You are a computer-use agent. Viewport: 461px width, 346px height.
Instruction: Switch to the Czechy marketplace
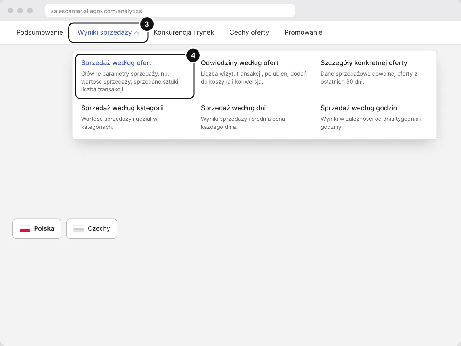coord(92,229)
